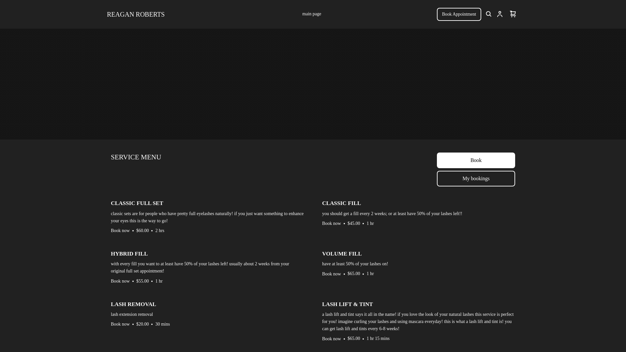626x352 pixels.
Task: Click the REAGAN ROBERTS site title
Action: coord(136,14)
